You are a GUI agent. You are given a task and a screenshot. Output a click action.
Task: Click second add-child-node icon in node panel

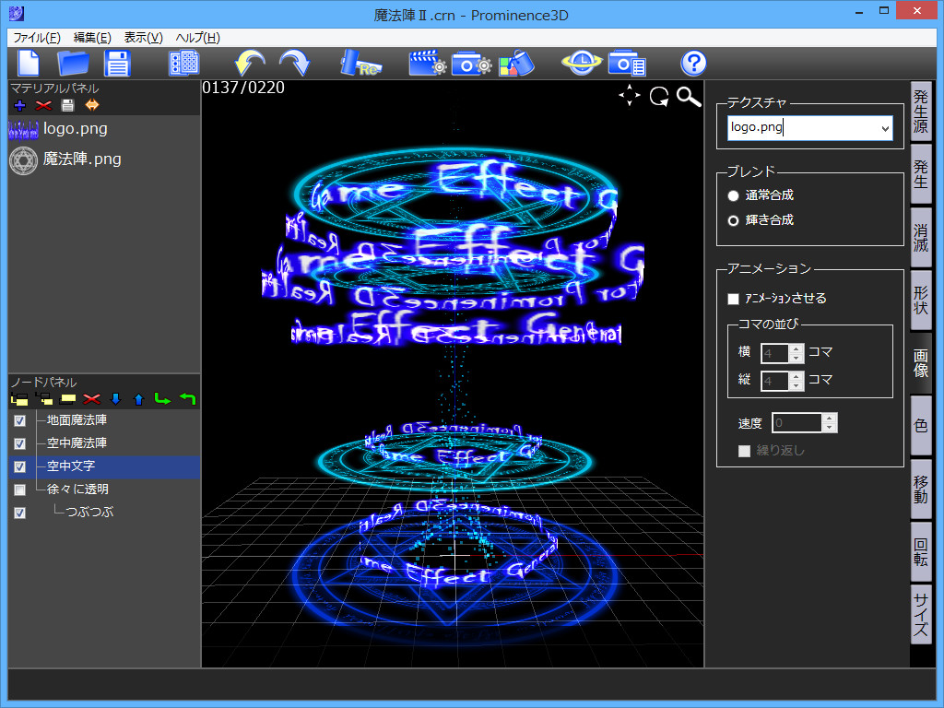click(43, 399)
